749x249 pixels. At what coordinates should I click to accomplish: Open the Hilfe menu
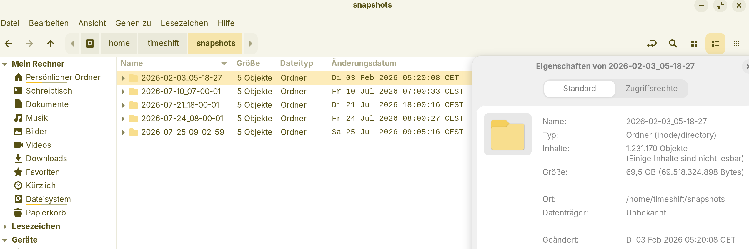pyautogui.click(x=226, y=23)
